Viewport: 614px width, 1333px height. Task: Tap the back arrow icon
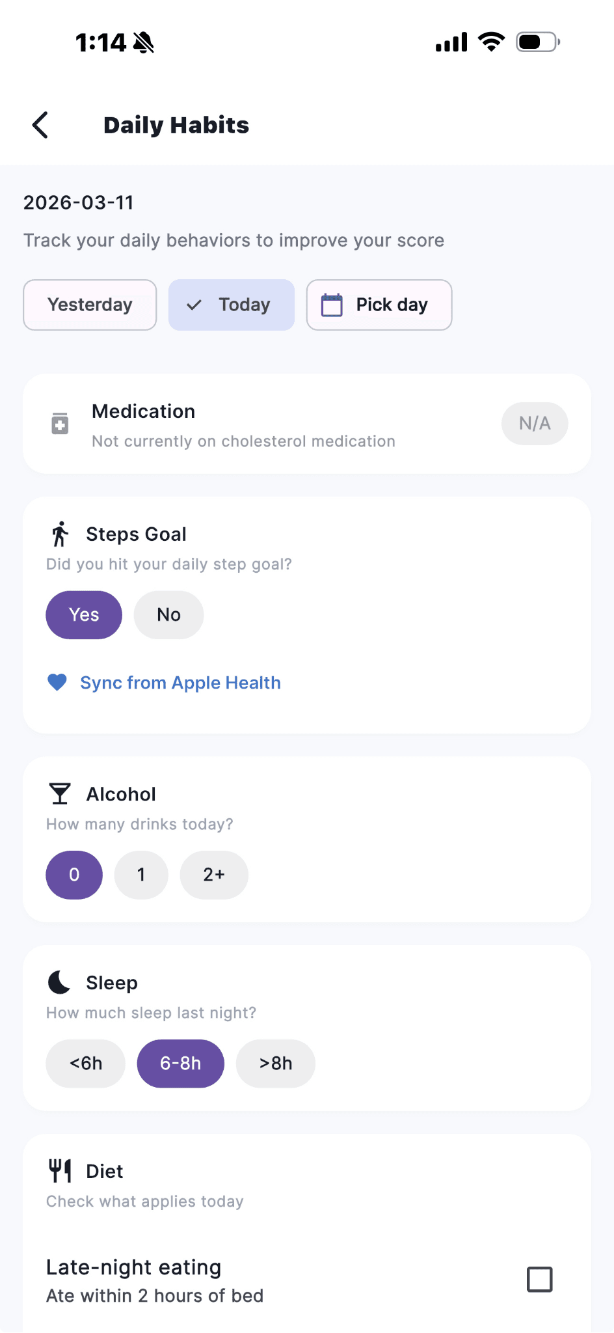[x=40, y=125]
